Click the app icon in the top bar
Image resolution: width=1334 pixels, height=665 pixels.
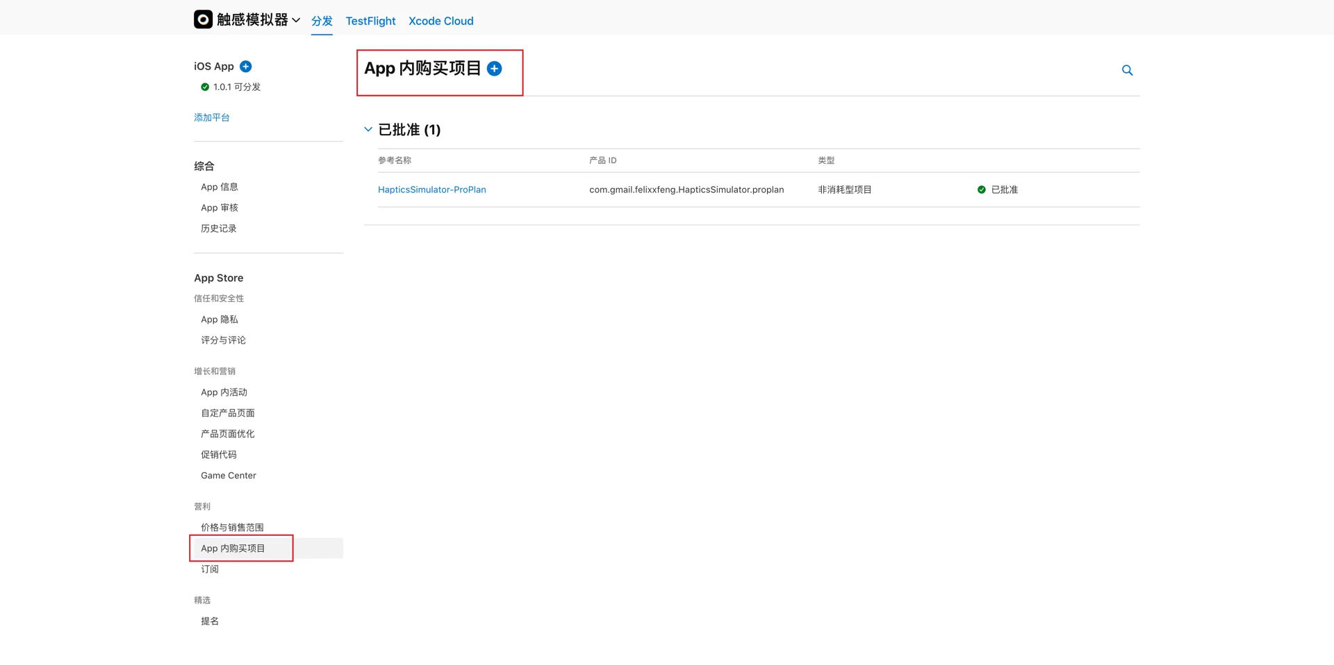(x=202, y=19)
